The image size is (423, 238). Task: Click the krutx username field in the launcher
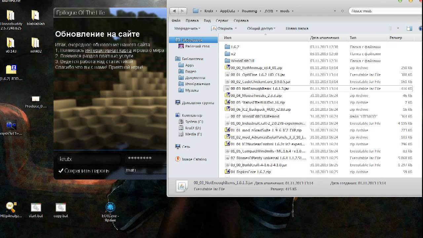tap(89, 159)
